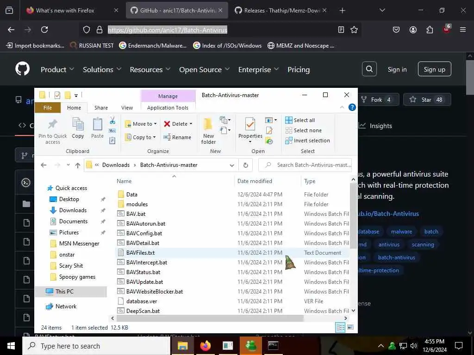Collapse the Explorer ribbon with the chevron

[342, 107]
